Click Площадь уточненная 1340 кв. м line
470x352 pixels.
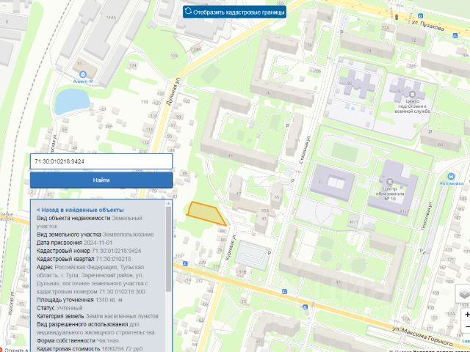pos(79,300)
